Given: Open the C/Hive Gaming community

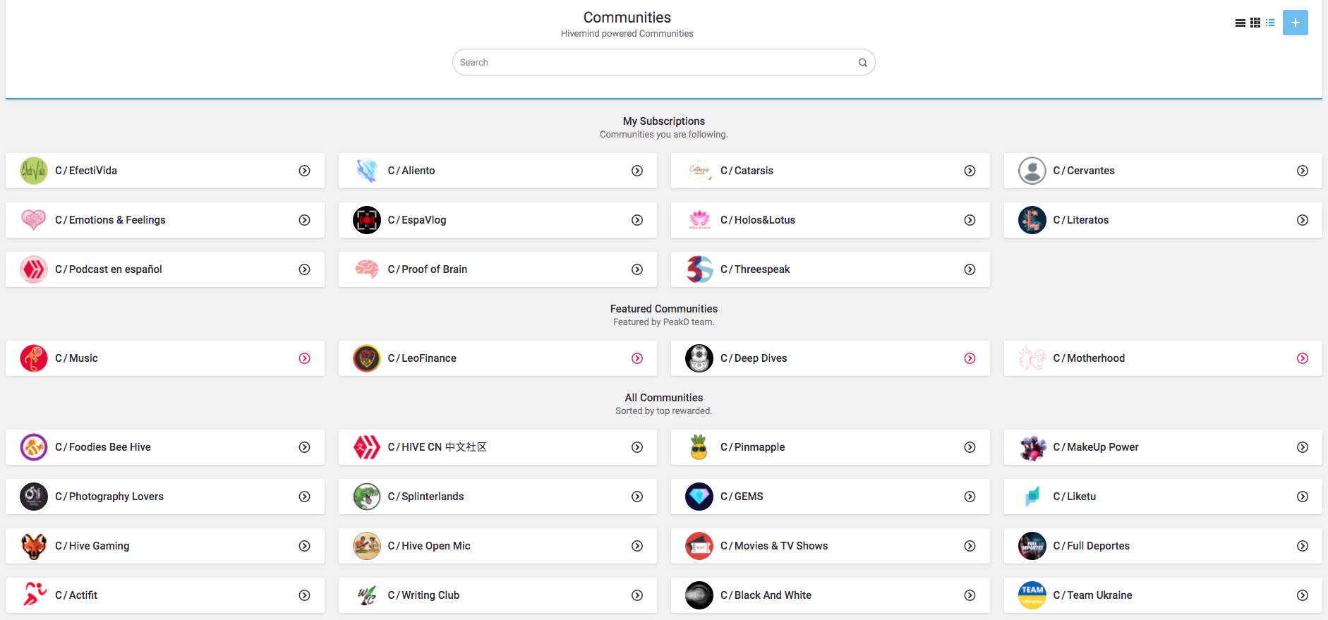Looking at the screenshot, I should click(164, 546).
